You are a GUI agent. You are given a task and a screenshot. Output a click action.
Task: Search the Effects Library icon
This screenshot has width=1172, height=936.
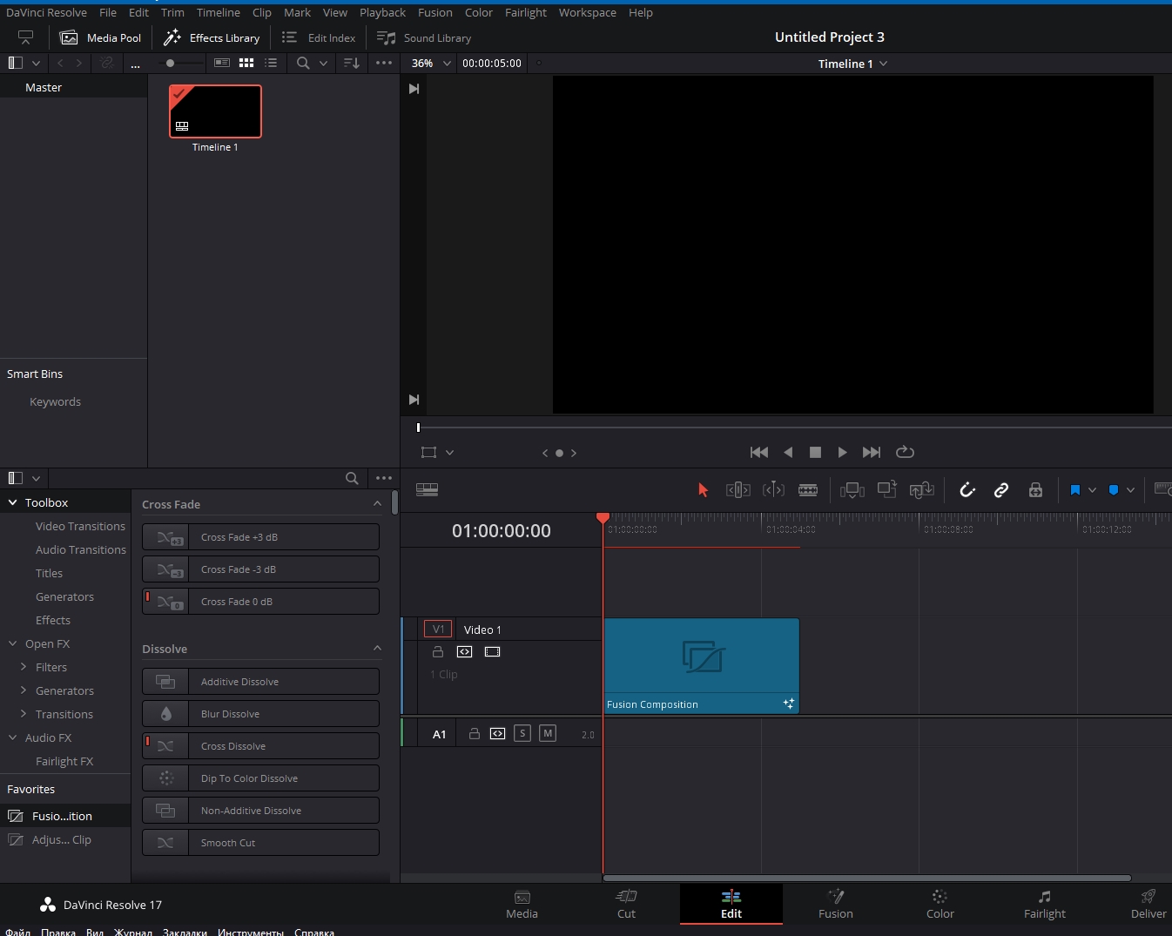coord(352,478)
